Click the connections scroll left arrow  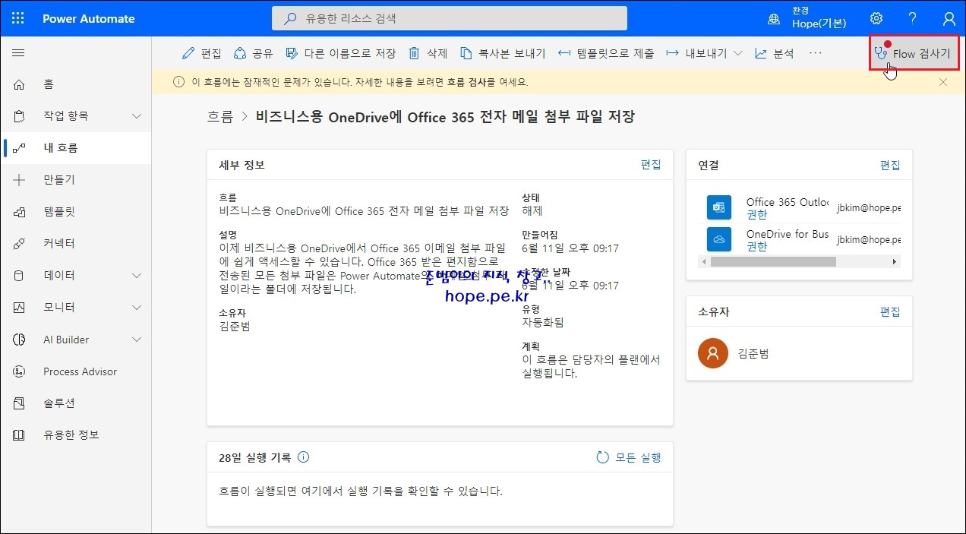click(703, 261)
